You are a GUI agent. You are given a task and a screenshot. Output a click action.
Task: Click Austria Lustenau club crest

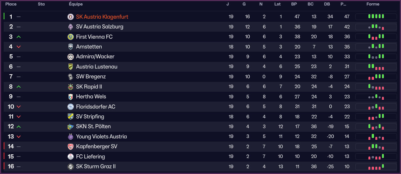71,67
